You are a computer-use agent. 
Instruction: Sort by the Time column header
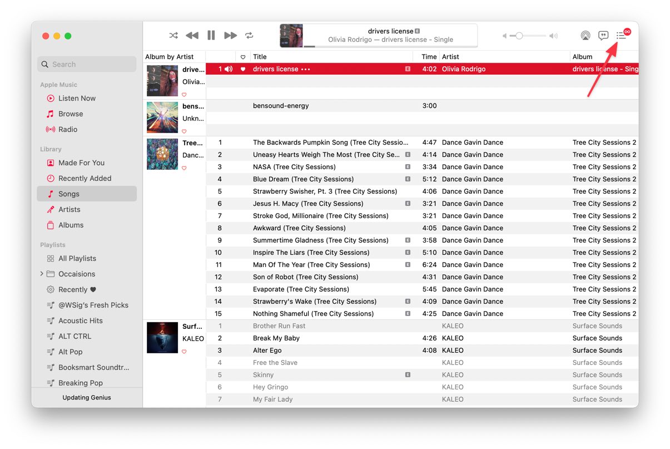coord(426,57)
